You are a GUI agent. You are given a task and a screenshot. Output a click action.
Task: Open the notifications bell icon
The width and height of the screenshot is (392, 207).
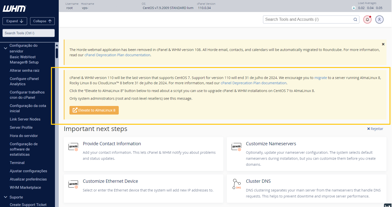[x=367, y=19]
